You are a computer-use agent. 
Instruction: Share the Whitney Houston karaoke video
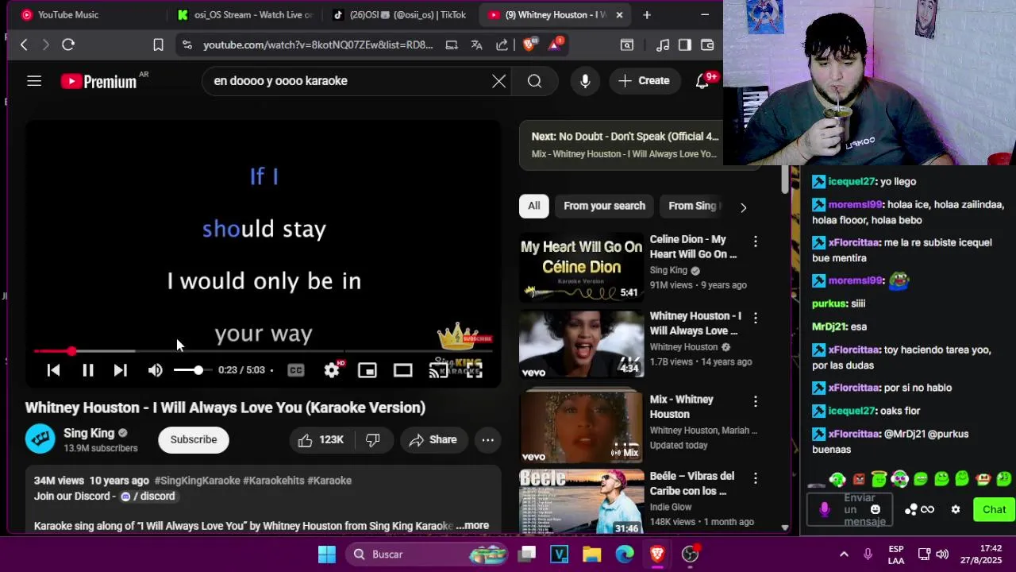point(433,440)
